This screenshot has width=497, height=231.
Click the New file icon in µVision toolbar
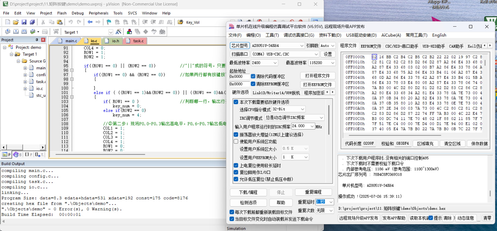[8, 22]
